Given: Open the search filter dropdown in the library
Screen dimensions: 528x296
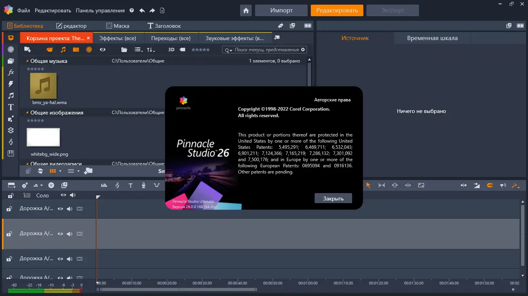Looking at the screenshot, I should coord(230,49).
